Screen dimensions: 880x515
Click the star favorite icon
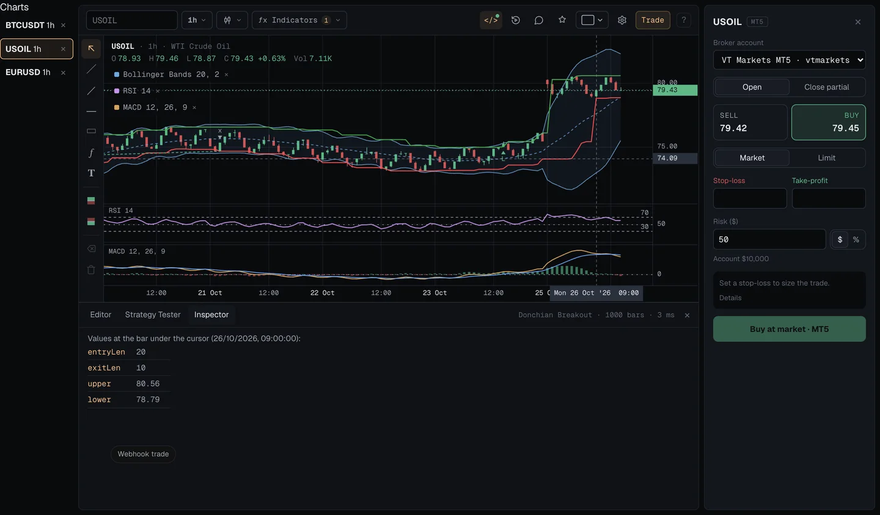pyautogui.click(x=562, y=20)
